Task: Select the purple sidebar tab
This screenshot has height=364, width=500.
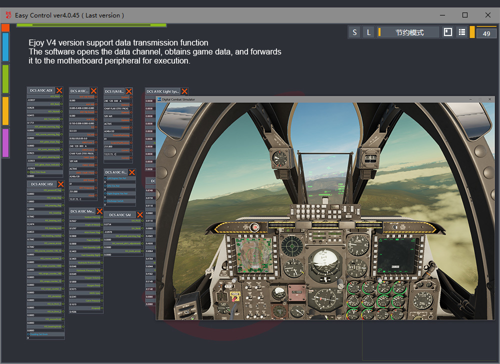Action: [x=5, y=142]
